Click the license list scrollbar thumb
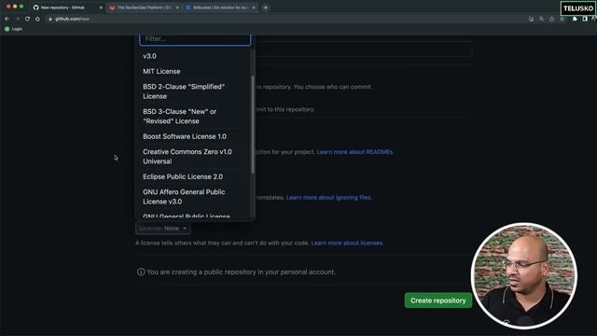This screenshot has width=597, height=336. click(253, 124)
